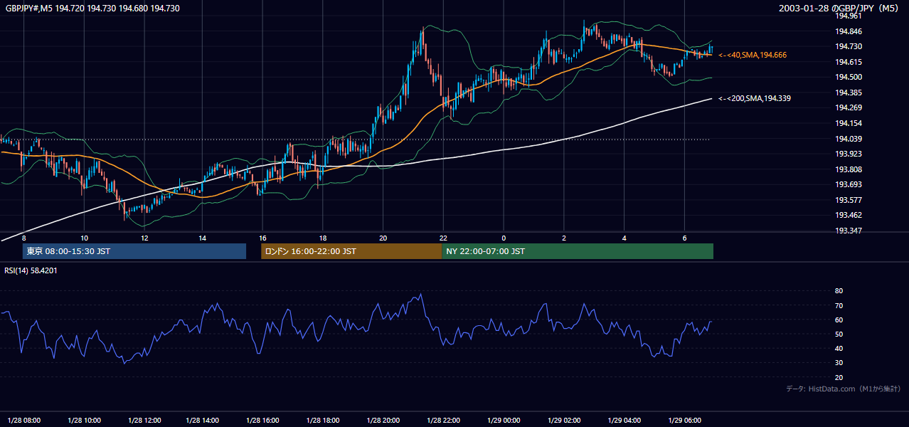909x427 pixels.
Task: Click hour marker 18 under price chart
Action: pyautogui.click(x=323, y=238)
